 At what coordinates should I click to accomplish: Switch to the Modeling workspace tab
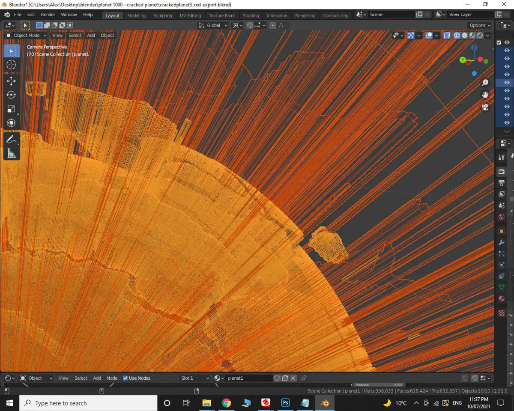(136, 15)
